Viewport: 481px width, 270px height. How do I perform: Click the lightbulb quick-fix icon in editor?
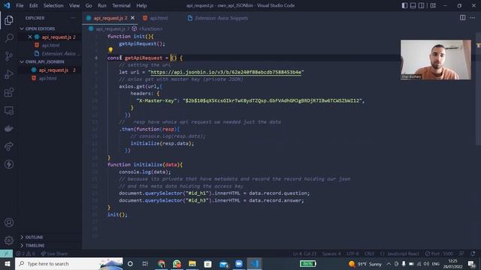pos(110,50)
